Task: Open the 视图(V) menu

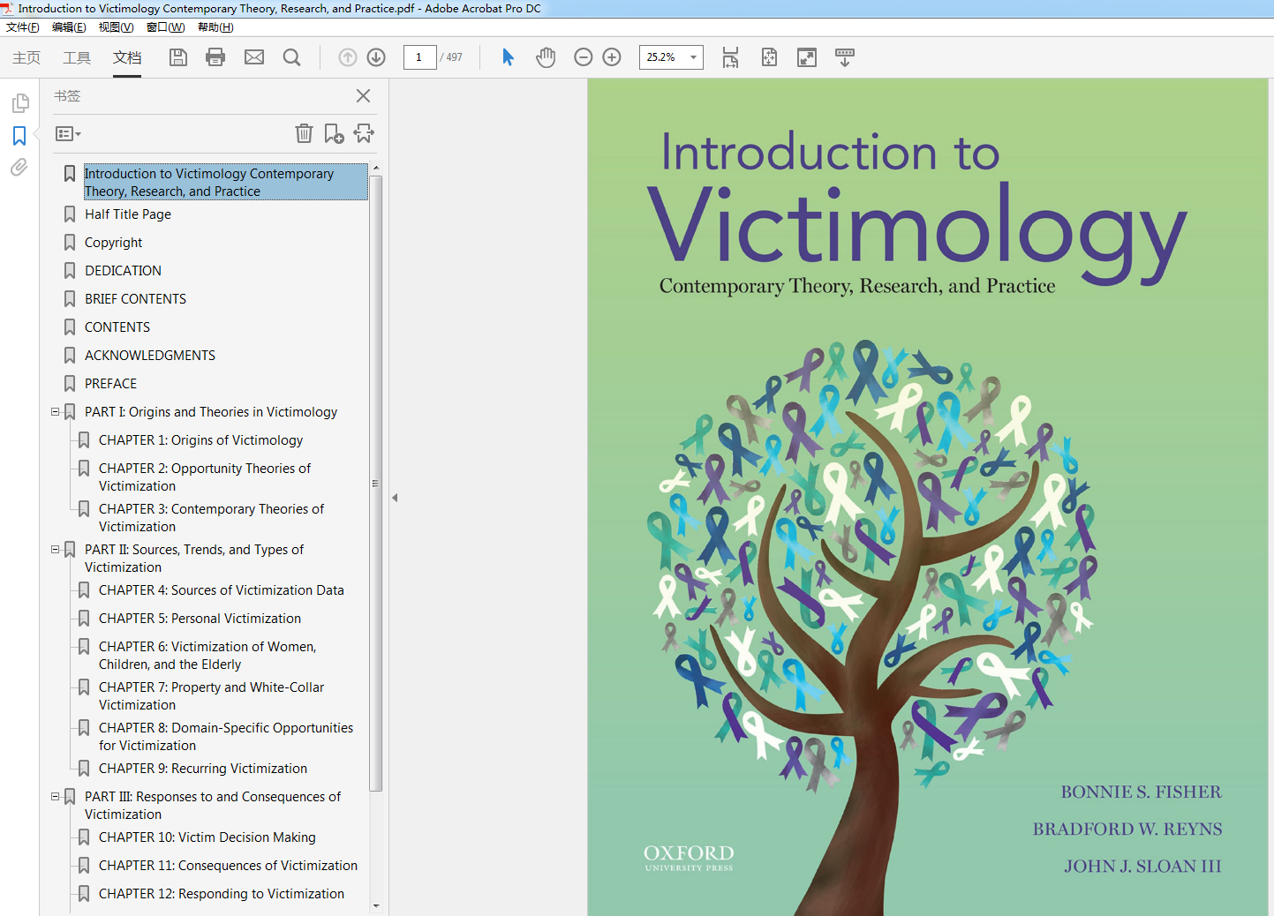Action: [x=116, y=27]
